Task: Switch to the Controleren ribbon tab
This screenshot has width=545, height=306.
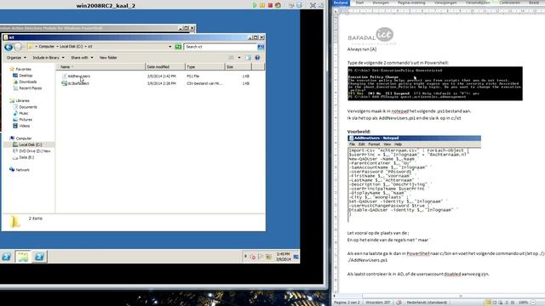Action: tap(509, 3)
